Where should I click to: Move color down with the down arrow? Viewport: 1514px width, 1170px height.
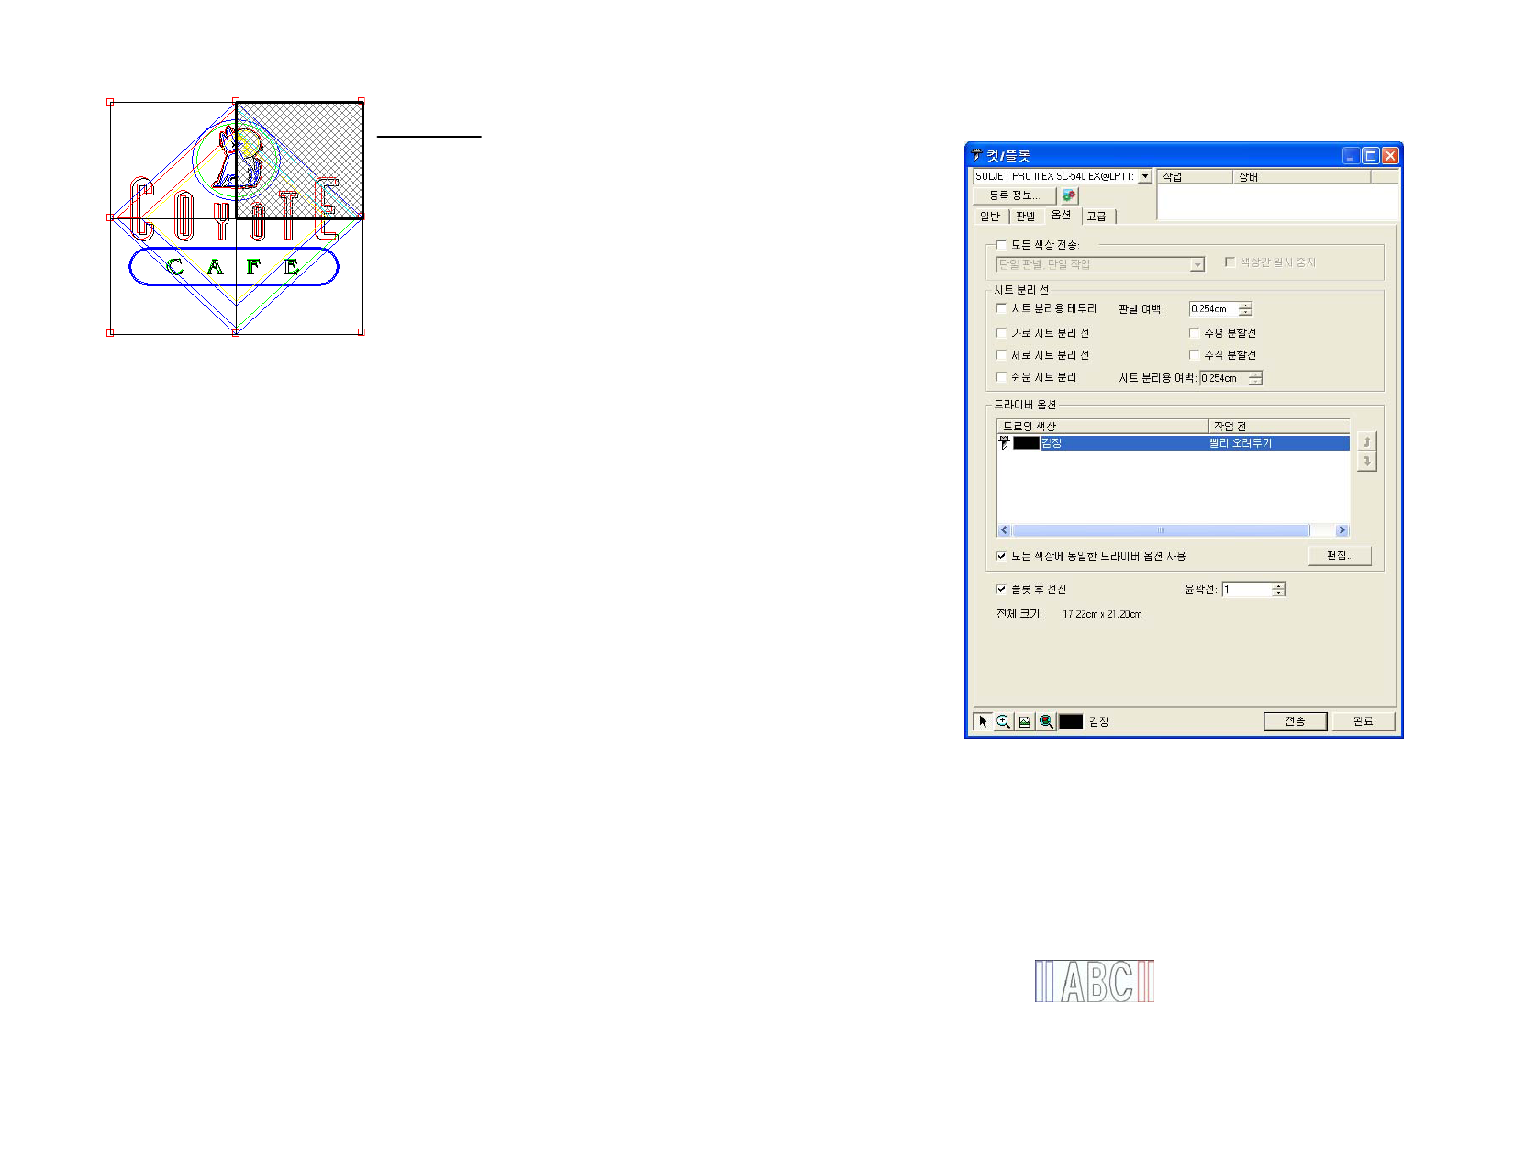point(1367,462)
